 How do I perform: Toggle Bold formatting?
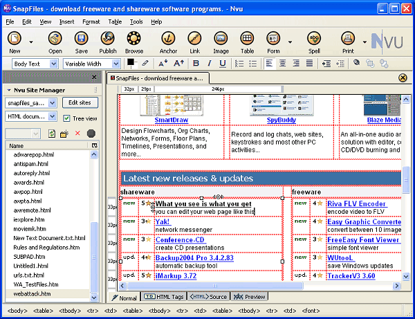196,63
